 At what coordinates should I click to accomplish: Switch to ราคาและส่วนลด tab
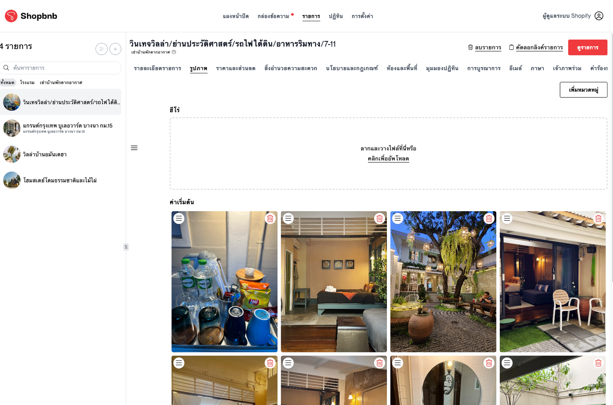(235, 68)
